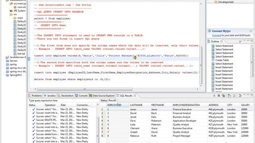Switch to the Javadoc tab
This screenshot has height=143, width=255.
pyautogui.click(x=50, y=96)
